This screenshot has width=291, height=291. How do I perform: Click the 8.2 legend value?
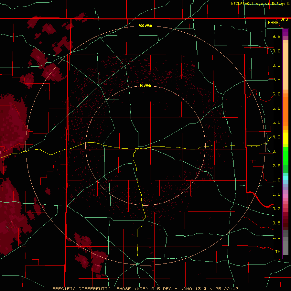276,65
